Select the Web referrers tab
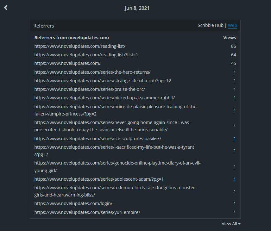This screenshot has width=271, height=231. click(x=232, y=25)
